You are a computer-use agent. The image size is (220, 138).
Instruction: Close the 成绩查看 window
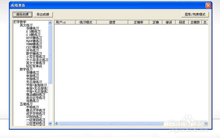pos(208,6)
